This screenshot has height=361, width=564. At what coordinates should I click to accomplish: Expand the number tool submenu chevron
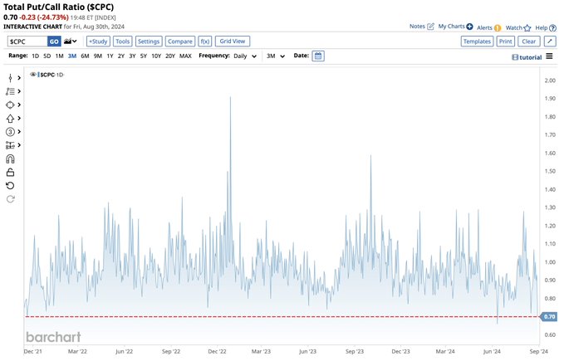(19, 132)
